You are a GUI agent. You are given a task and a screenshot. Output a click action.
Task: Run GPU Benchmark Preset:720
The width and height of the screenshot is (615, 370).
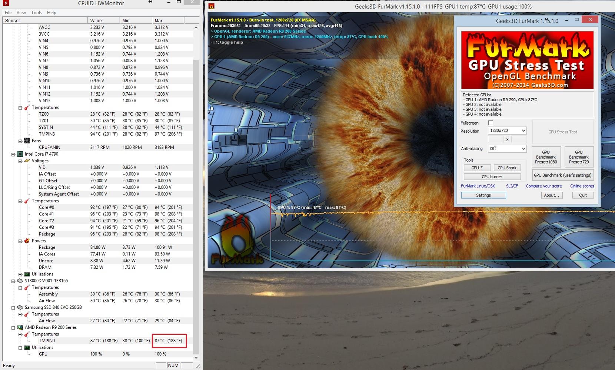579,157
